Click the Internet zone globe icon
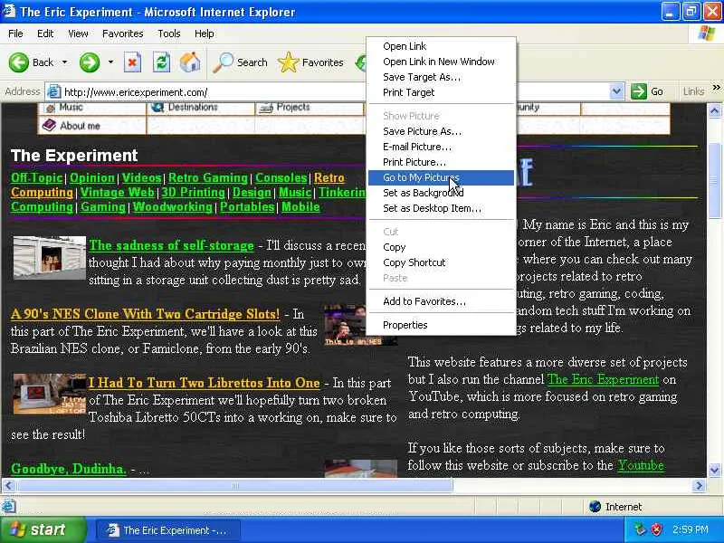The width and height of the screenshot is (724, 543). [595, 507]
